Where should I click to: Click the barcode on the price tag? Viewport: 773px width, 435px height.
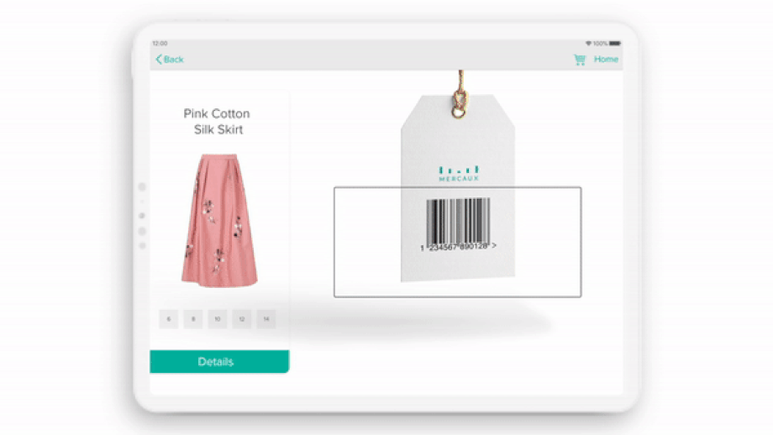click(458, 221)
